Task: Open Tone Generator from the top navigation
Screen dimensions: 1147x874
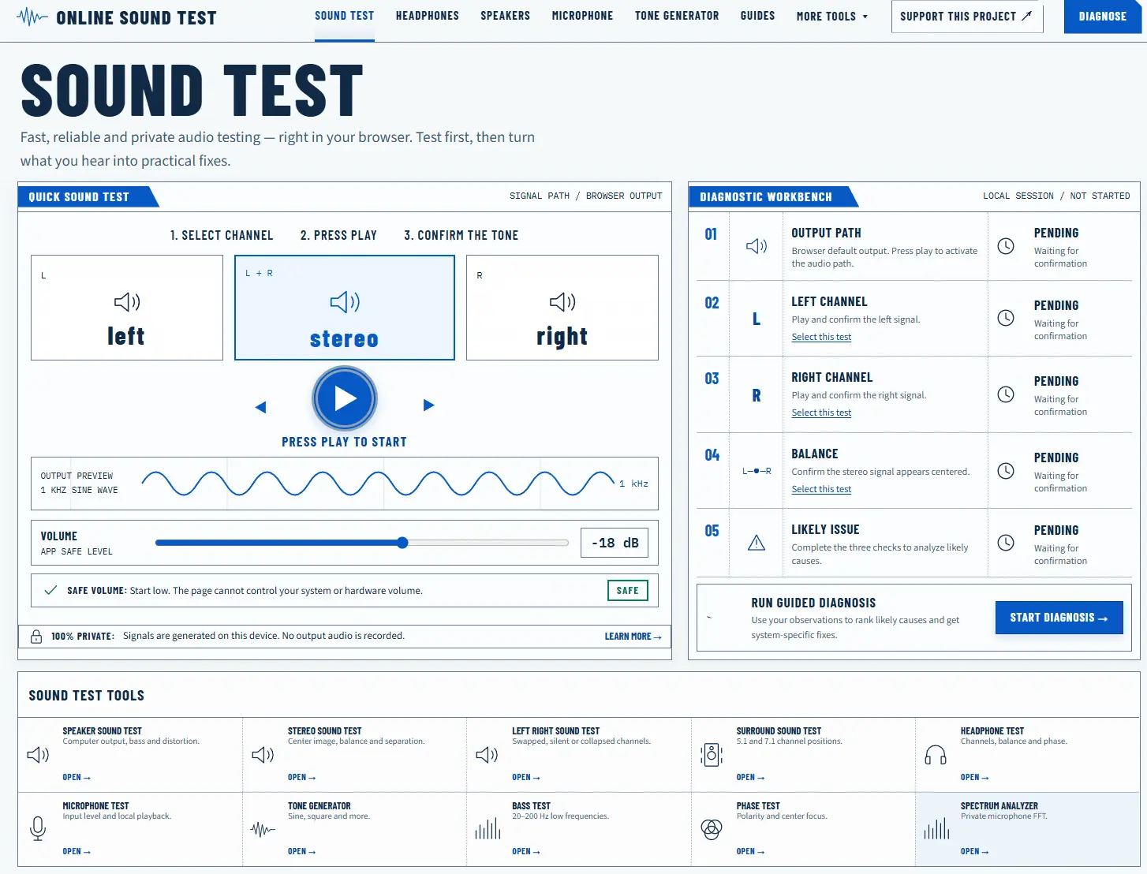Action: pos(677,16)
